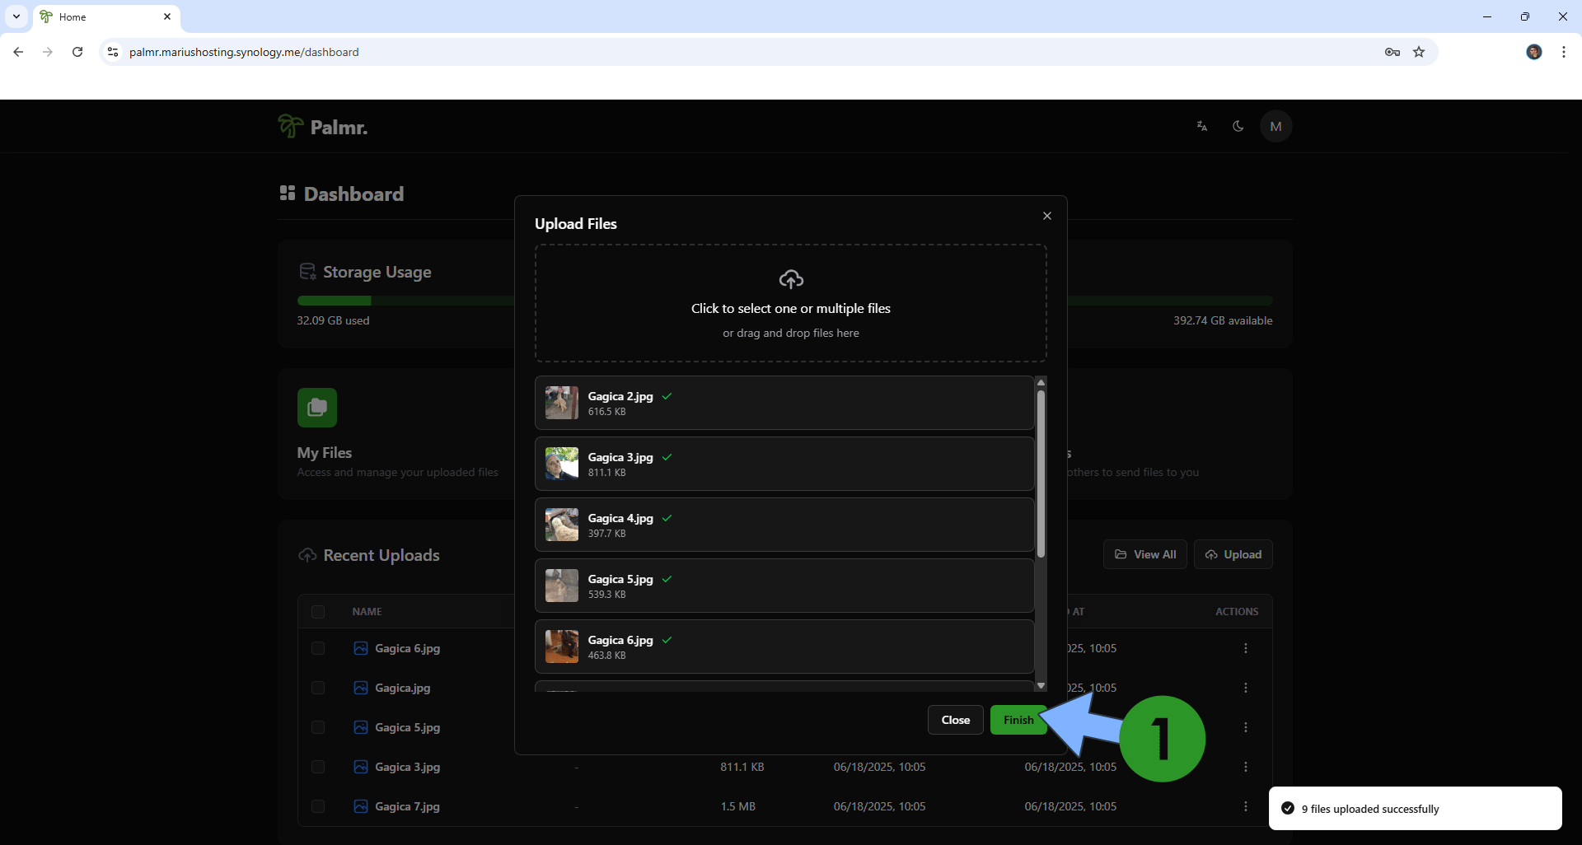This screenshot has width=1582, height=845.
Task: Click the cloud upload icon in drop zone
Action: (x=791, y=280)
